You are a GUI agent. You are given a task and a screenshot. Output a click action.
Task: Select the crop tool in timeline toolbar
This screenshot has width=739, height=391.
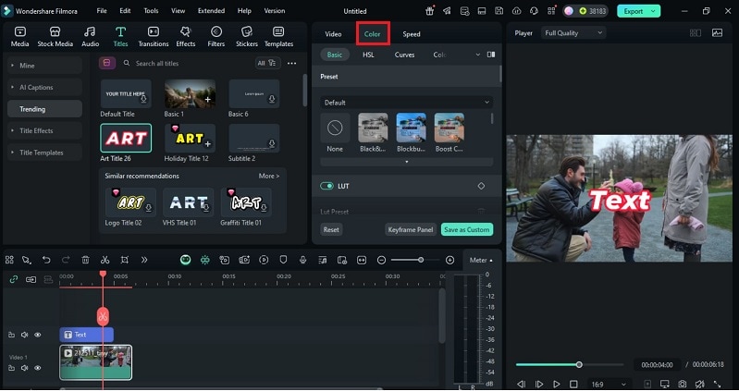tap(125, 260)
